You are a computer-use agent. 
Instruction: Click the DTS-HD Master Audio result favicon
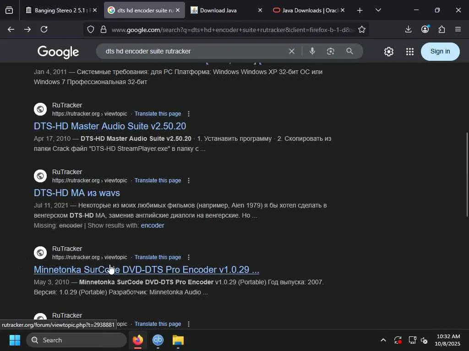pos(40,109)
